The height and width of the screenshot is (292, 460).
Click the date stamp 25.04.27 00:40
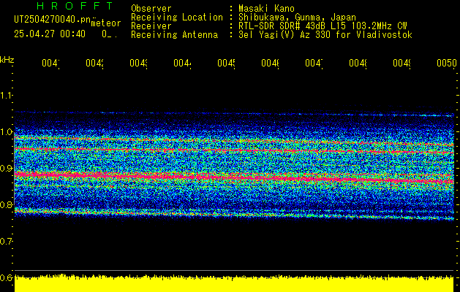[x=50, y=34]
